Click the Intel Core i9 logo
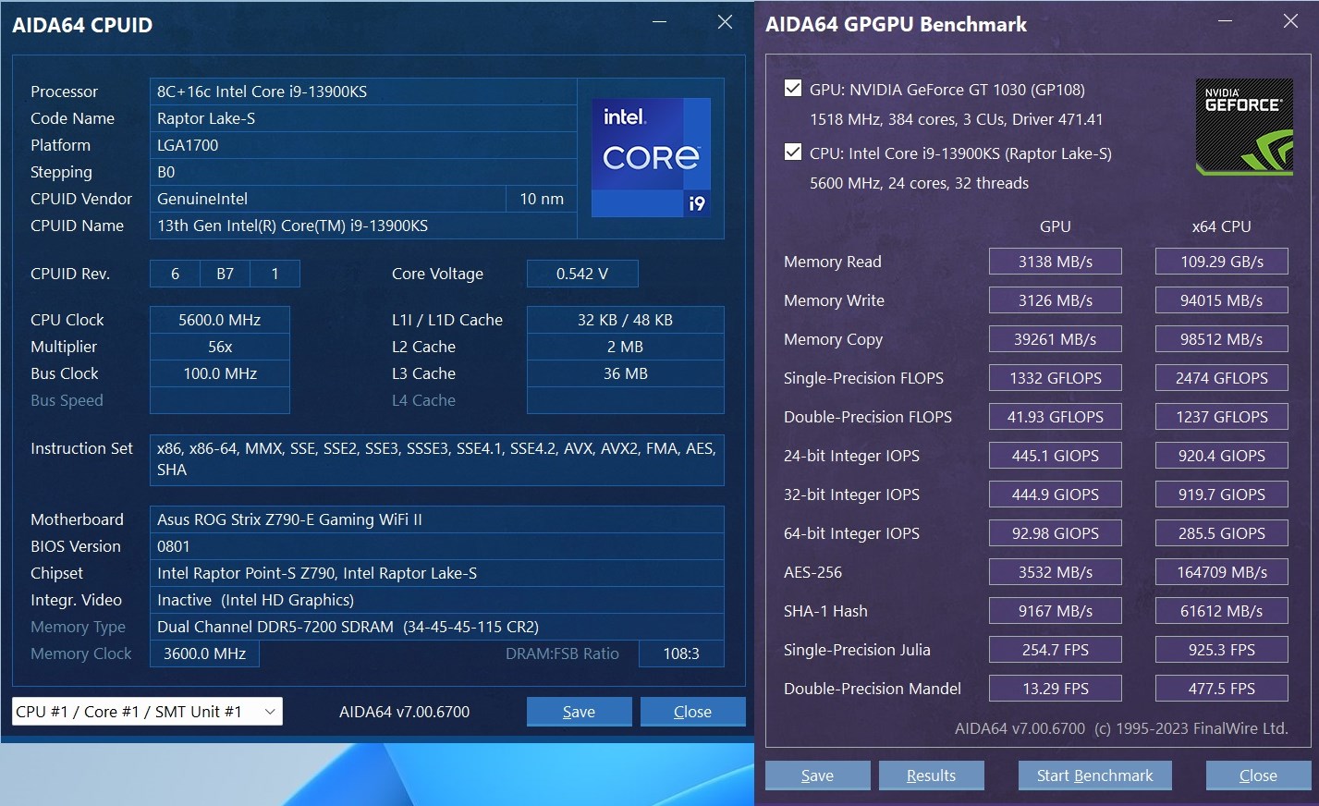This screenshot has width=1319, height=806. coord(651,158)
